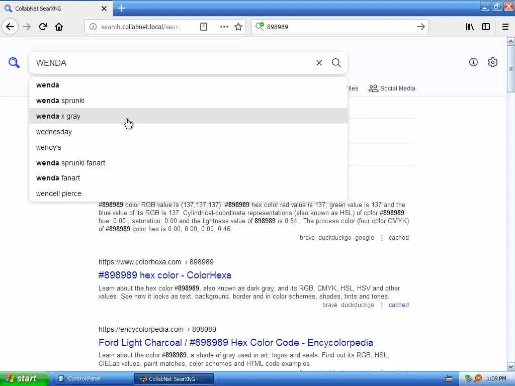Expand options dots beside first result cached link

[382, 238]
